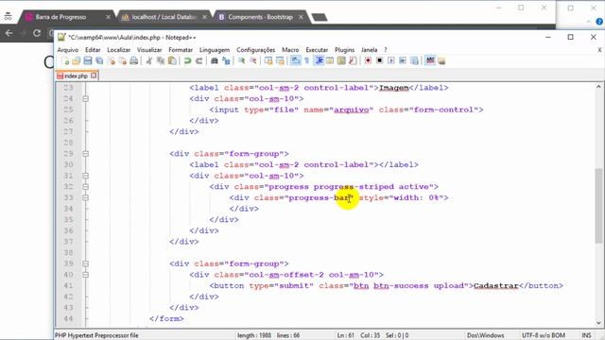Viewport: 605px width, 340px height.
Task: Collapse the form-group fold at line 29
Action: (x=86, y=153)
